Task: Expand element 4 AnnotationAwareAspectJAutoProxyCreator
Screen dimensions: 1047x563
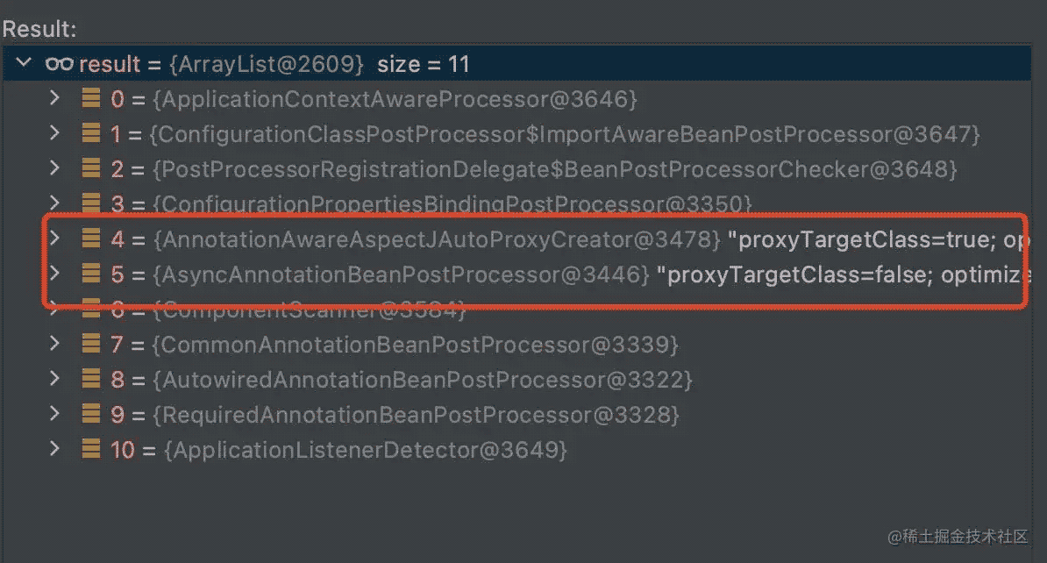Action: 54,238
